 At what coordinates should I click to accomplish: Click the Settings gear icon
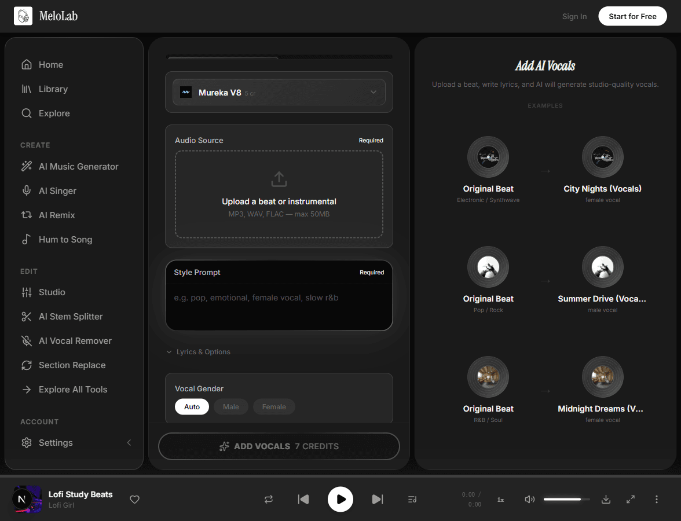click(x=27, y=442)
